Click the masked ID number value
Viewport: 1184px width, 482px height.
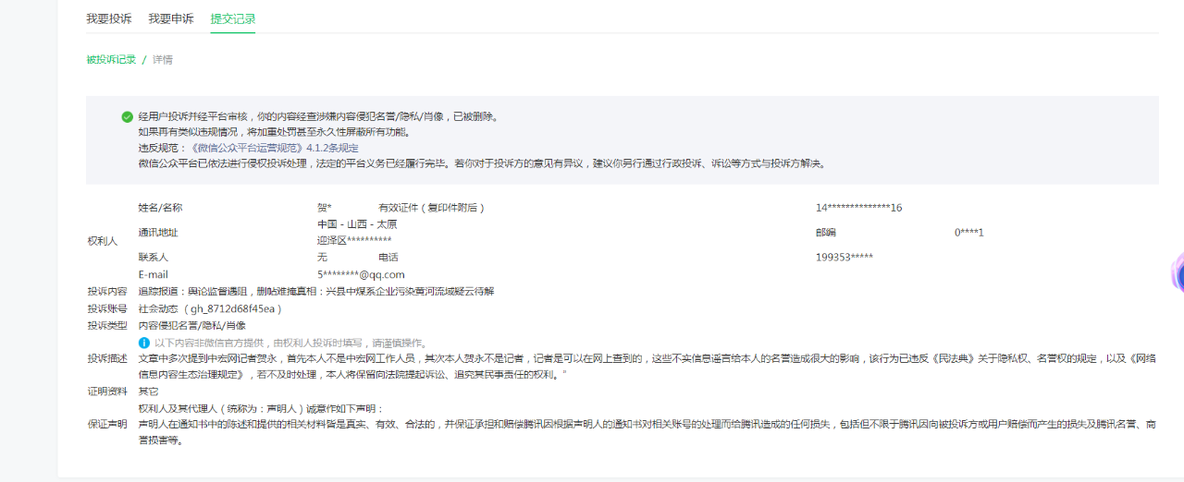pyautogui.click(x=858, y=208)
